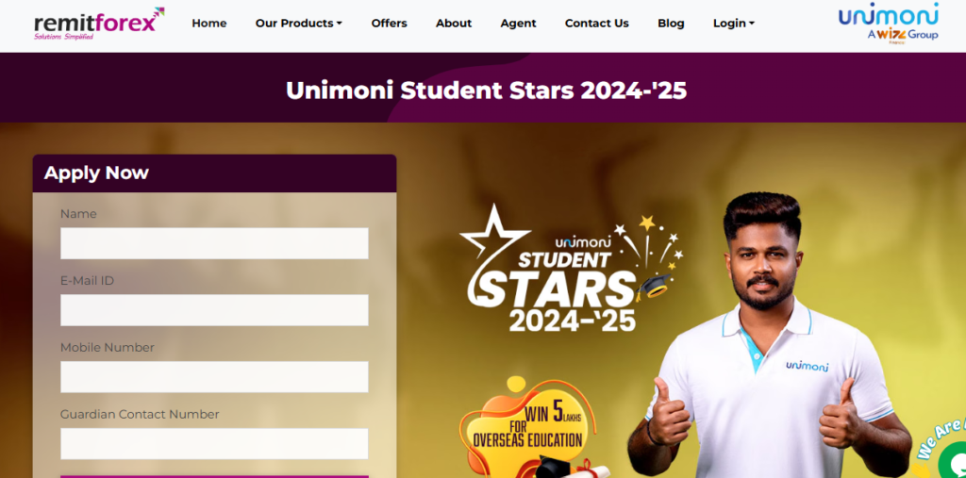The image size is (966, 478).
Task: Click the Unimoni Wizz Group logo
Action: [x=888, y=24]
